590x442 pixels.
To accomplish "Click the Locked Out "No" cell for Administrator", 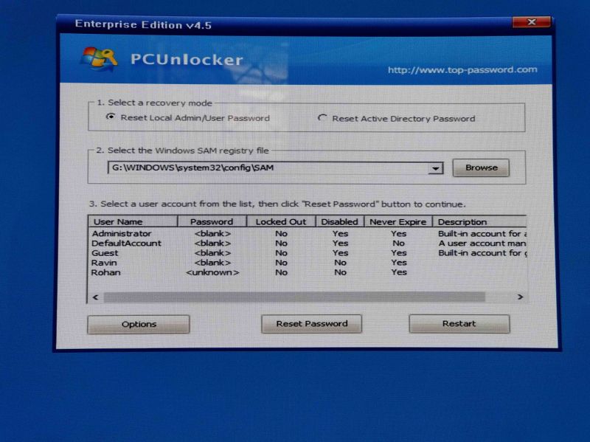I will (x=281, y=233).
